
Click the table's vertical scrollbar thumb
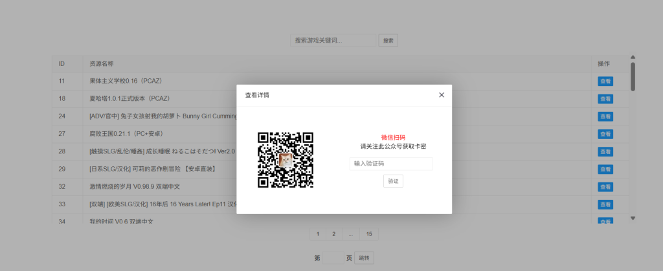[x=633, y=77]
